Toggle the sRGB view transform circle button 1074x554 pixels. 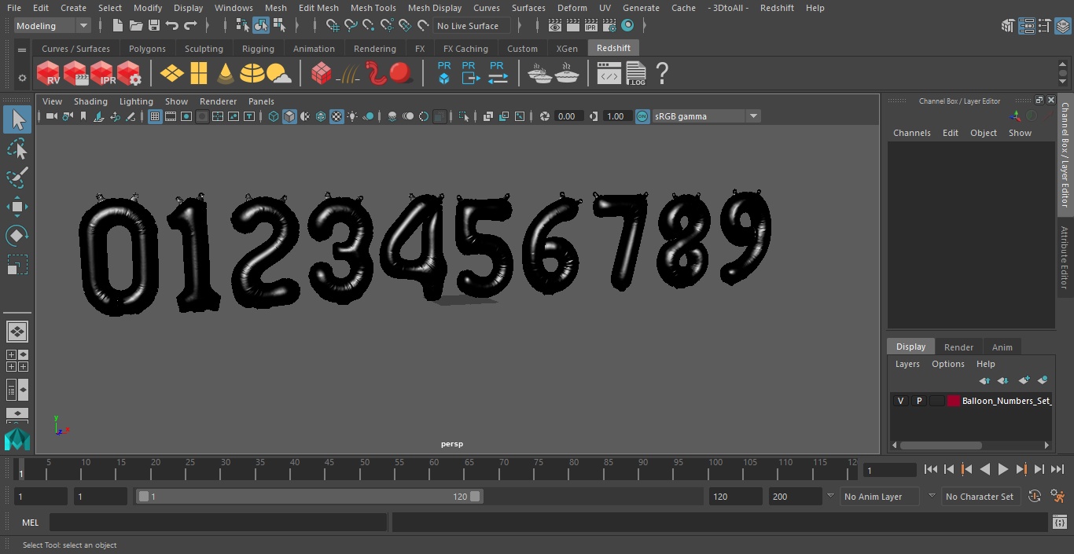point(642,116)
